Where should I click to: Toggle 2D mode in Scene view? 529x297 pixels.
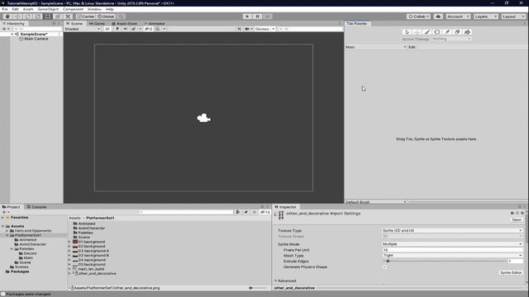coord(107,29)
